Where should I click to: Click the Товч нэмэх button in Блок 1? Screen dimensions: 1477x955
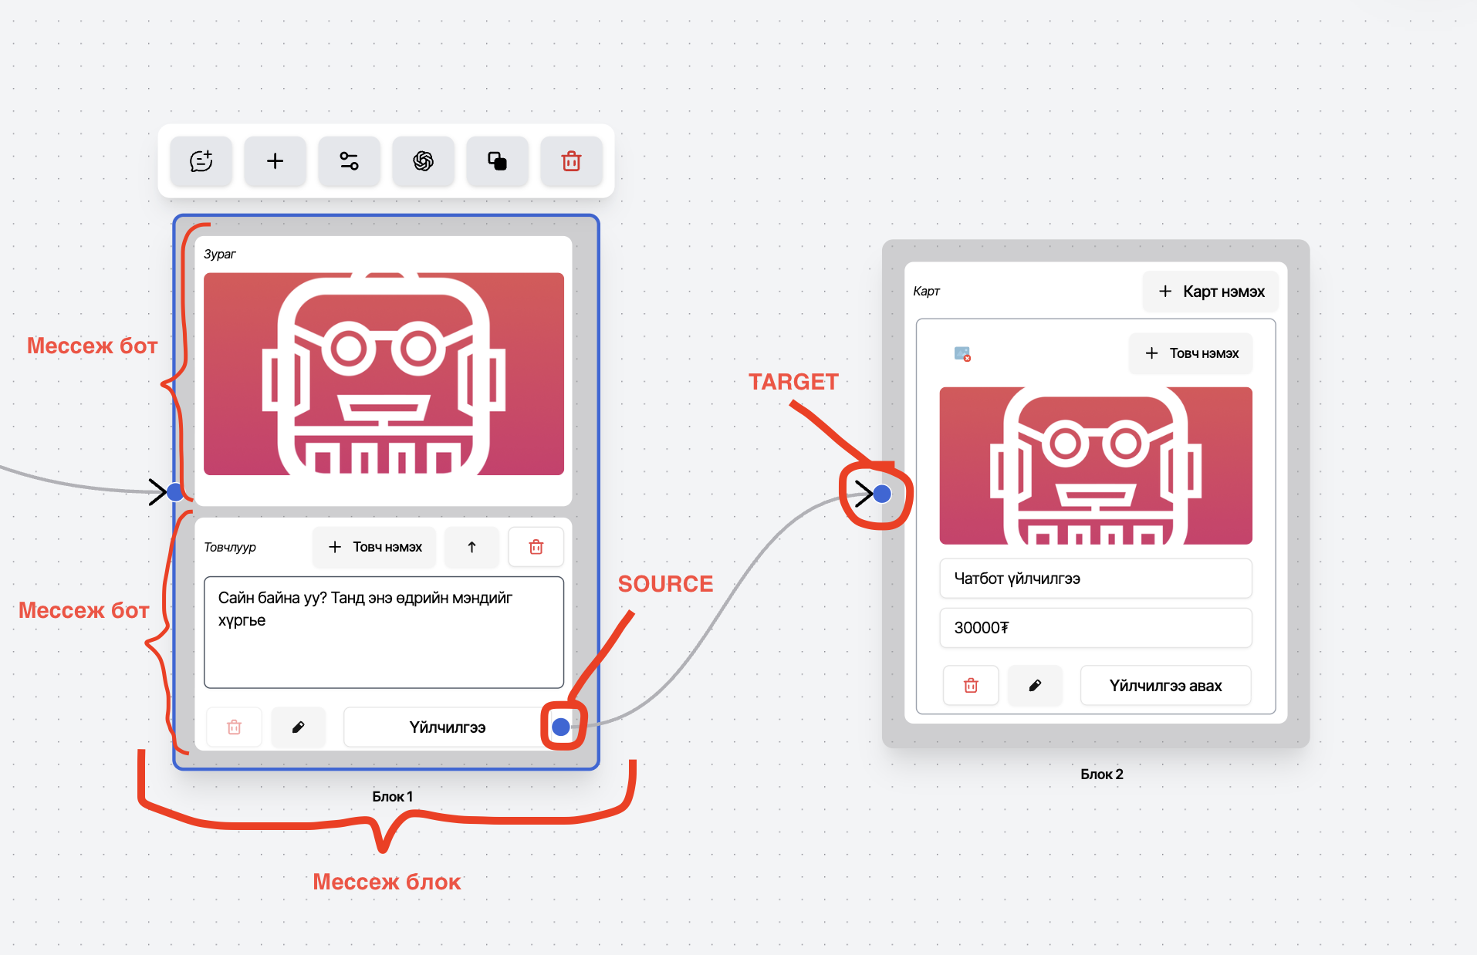click(x=375, y=547)
